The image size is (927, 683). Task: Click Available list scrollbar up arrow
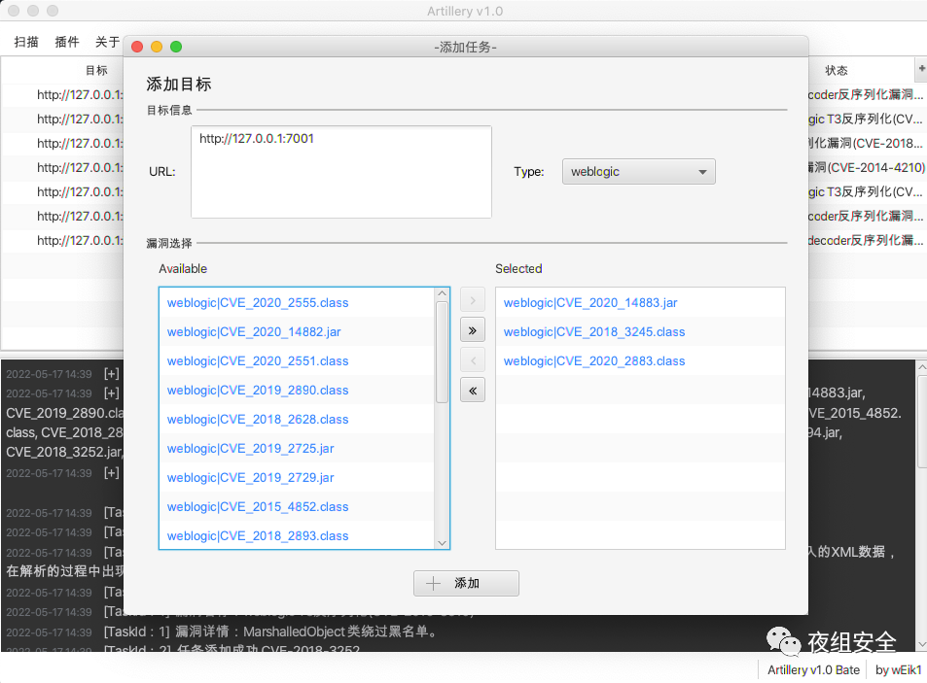pyautogui.click(x=442, y=293)
